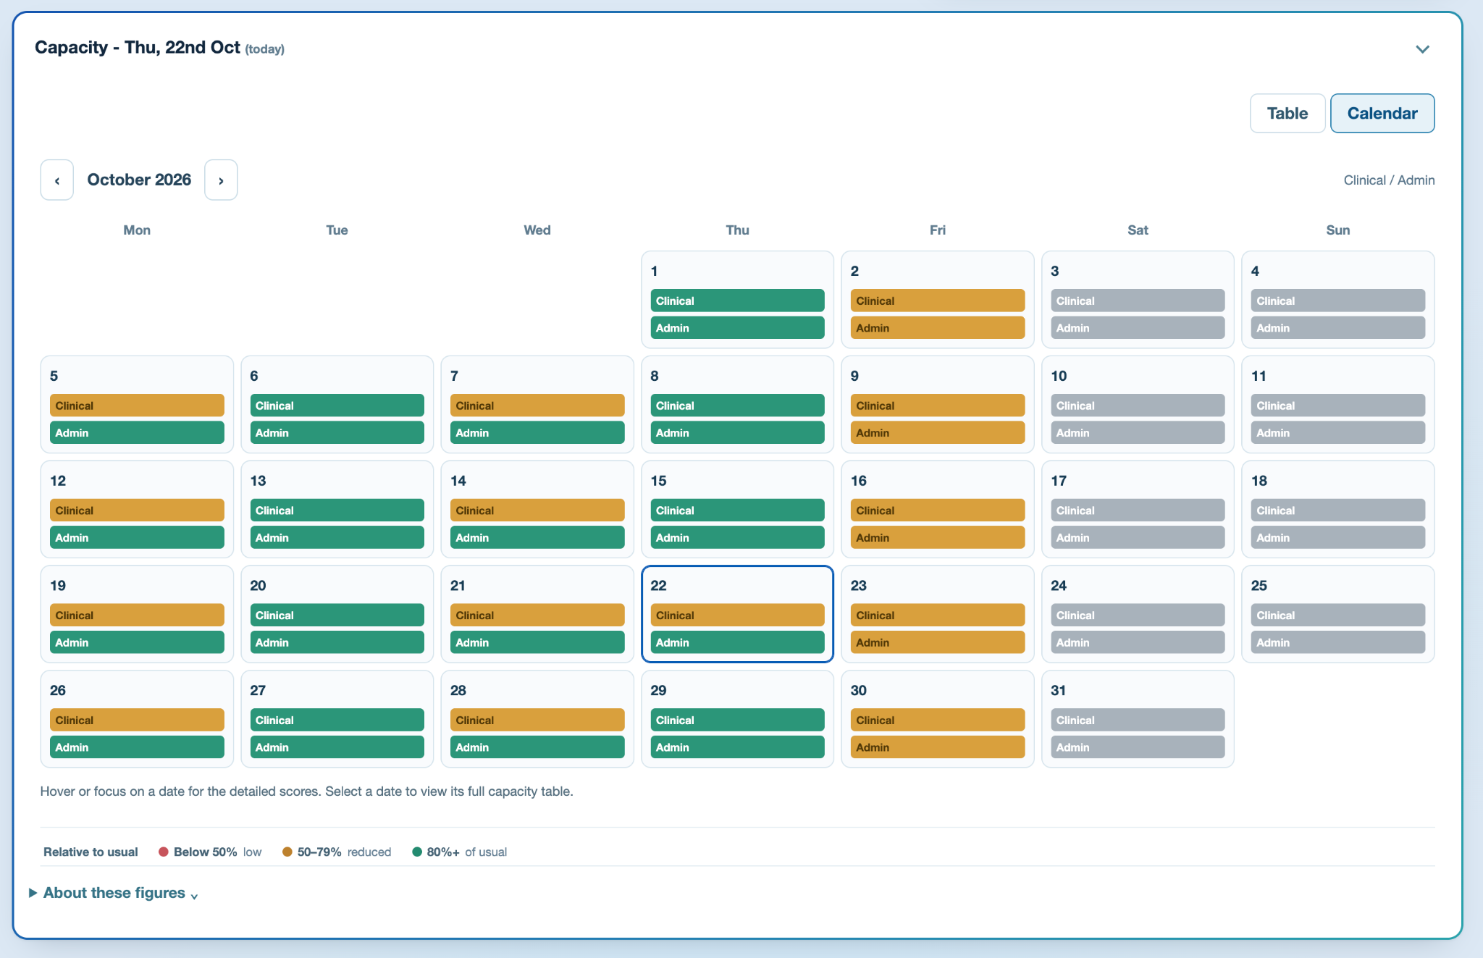Select October 15 date cell
This screenshot has height=958, width=1483.
click(737, 510)
